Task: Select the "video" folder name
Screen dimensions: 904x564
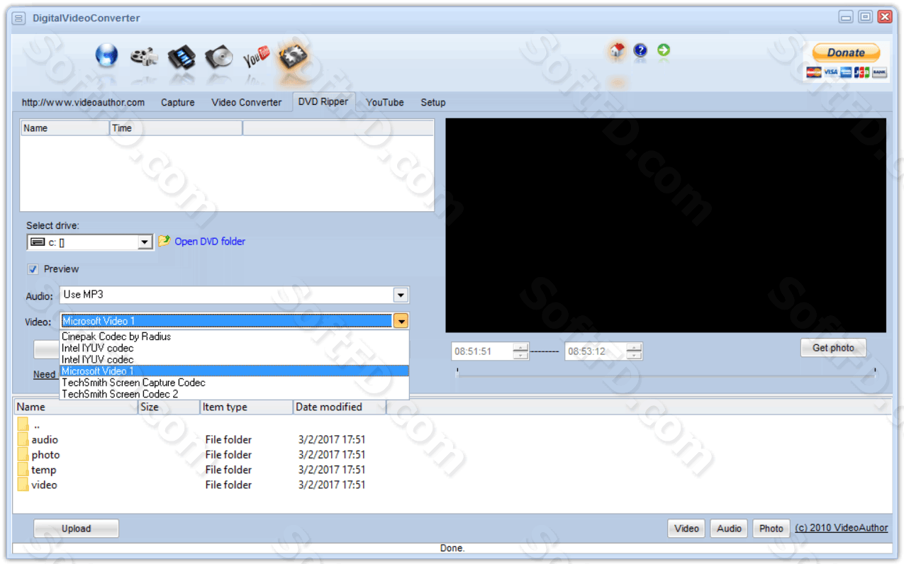Action: [x=44, y=485]
